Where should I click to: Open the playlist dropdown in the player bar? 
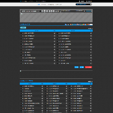(30, 11)
